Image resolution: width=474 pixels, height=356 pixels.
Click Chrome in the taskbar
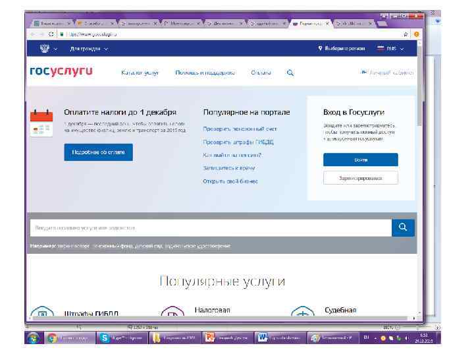[69, 338]
